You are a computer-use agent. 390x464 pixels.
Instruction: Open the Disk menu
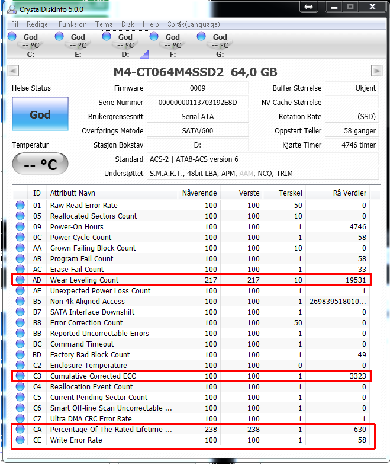coord(128,24)
